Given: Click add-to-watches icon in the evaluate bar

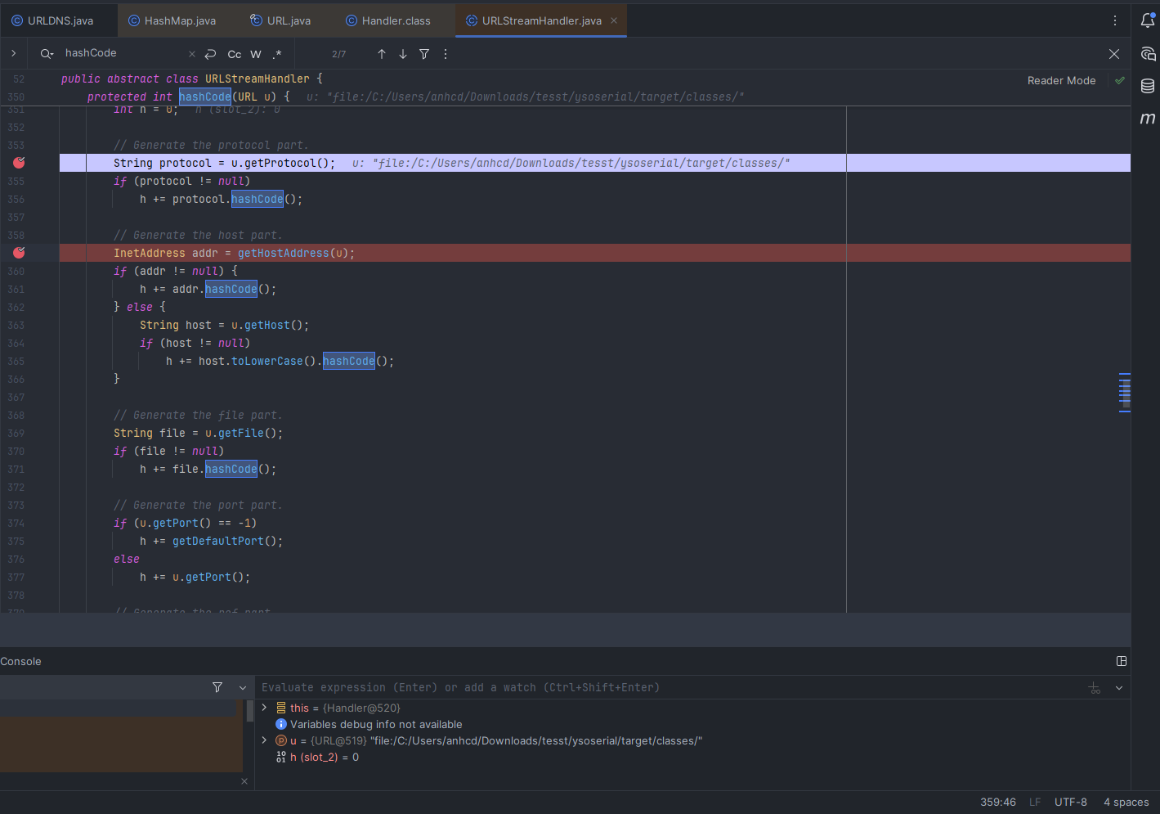Looking at the screenshot, I should pyautogui.click(x=1095, y=688).
